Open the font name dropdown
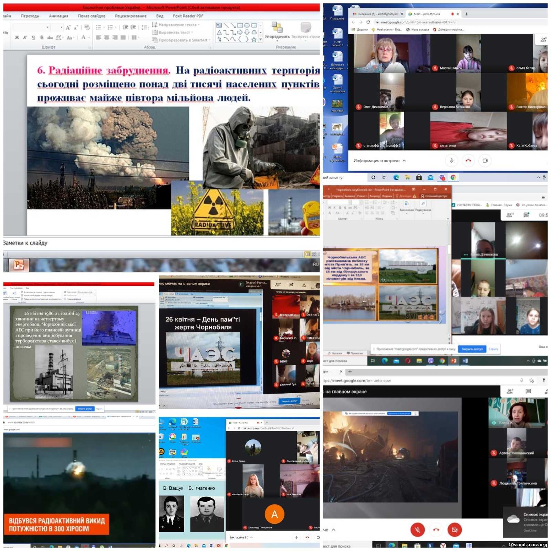Screen dimensions: 551x551 click(x=48, y=27)
